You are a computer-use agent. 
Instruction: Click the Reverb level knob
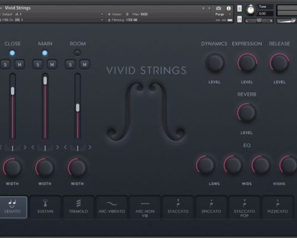(247, 113)
